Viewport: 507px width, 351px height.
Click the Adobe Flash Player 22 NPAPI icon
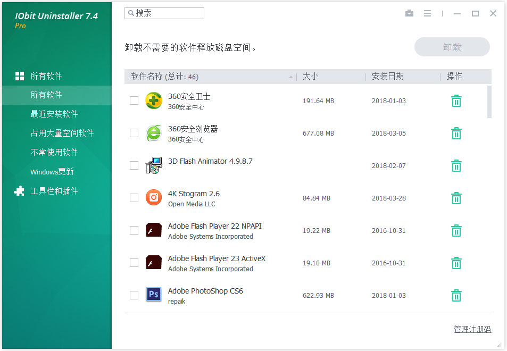tap(154, 230)
